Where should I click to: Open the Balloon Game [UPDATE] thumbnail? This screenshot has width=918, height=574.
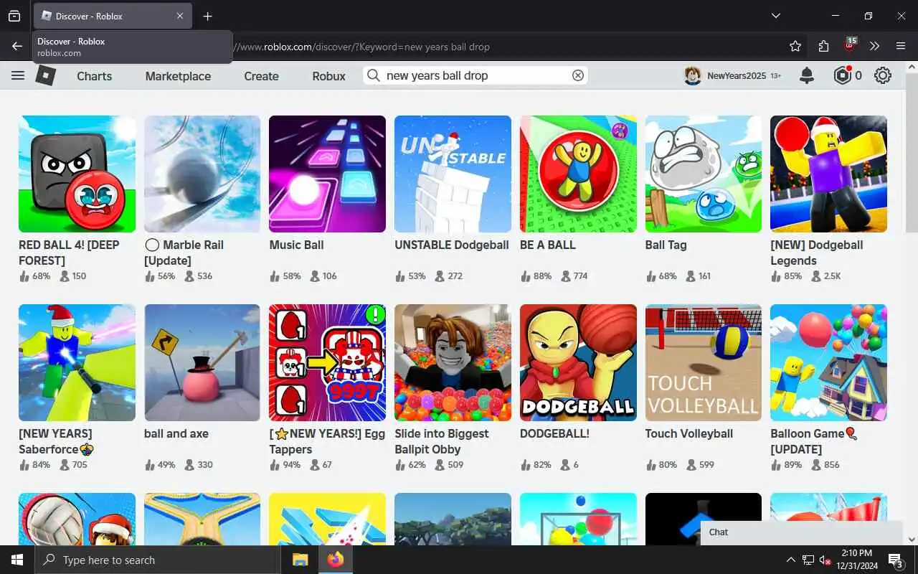pos(828,362)
